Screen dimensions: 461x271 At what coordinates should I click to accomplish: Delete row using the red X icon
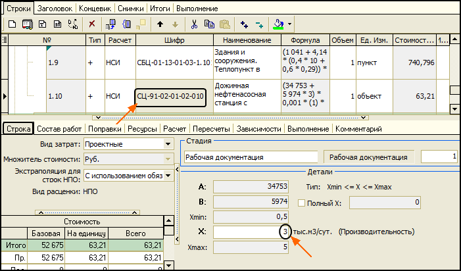click(x=91, y=24)
